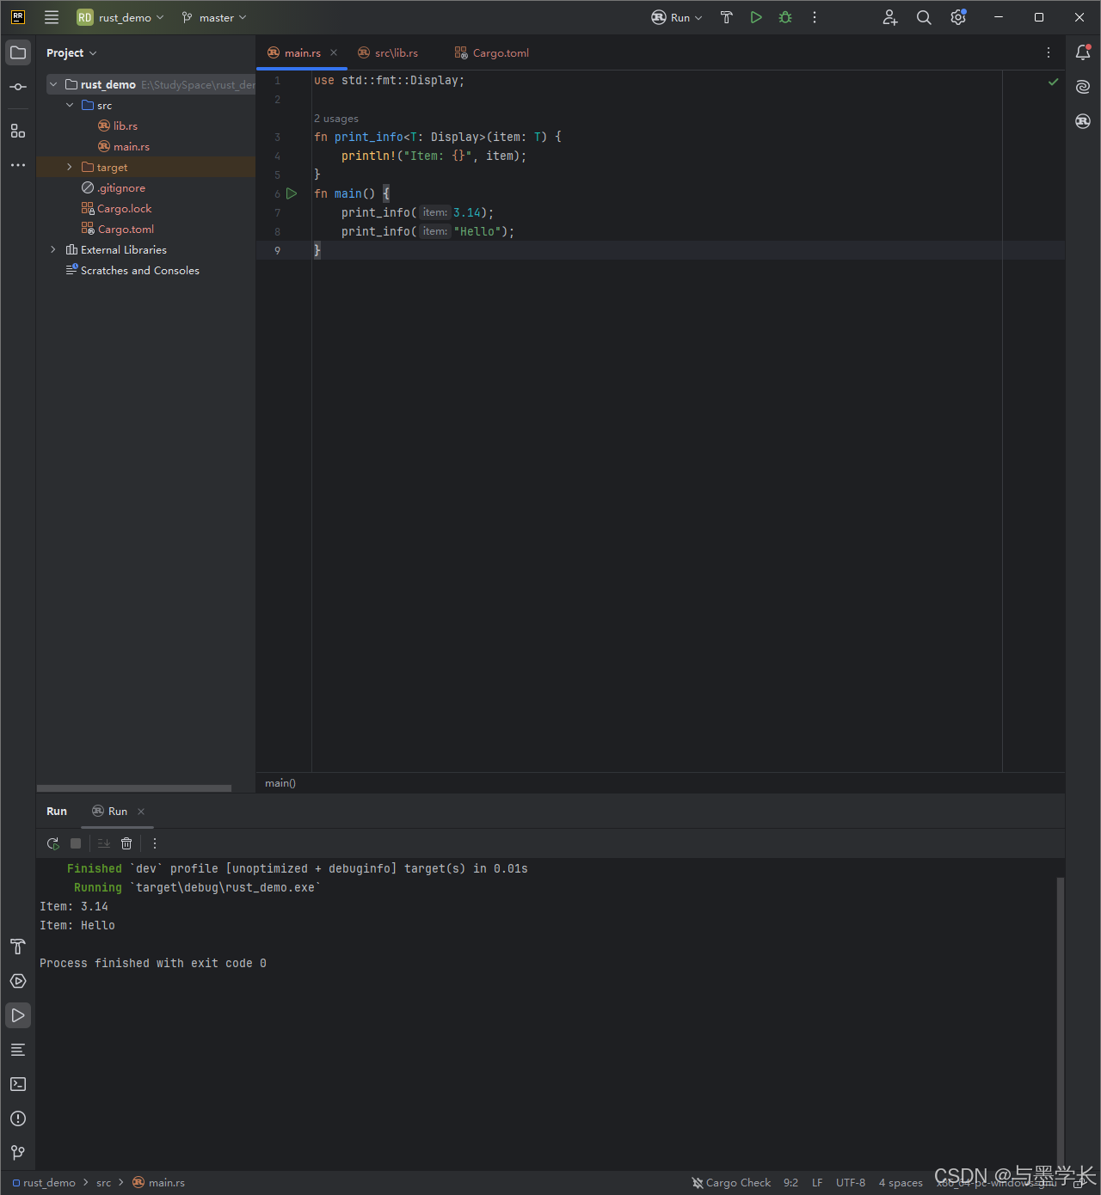Open AI Assistant spiral icon

[x=1083, y=87]
